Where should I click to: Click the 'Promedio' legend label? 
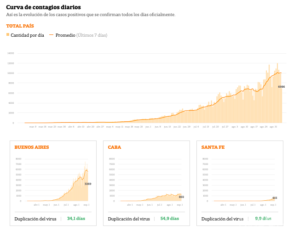(x=65, y=35)
